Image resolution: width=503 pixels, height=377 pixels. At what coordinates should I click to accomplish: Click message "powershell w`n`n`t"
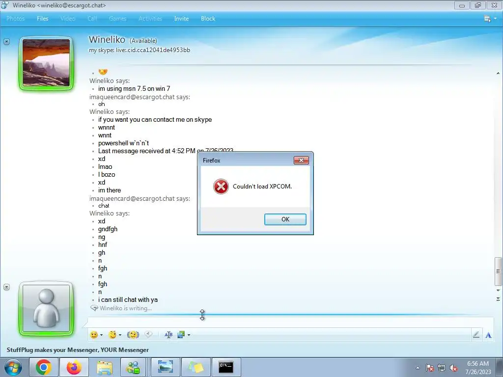tap(123, 143)
